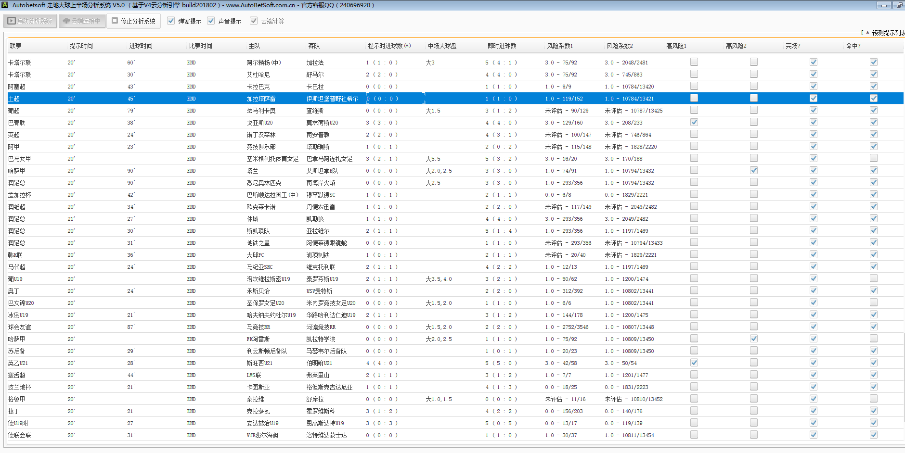Uncheck 高风险1 for the 戈亚斯U20 row
Image resolution: width=905 pixels, height=453 pixels.
coord(694,122)
